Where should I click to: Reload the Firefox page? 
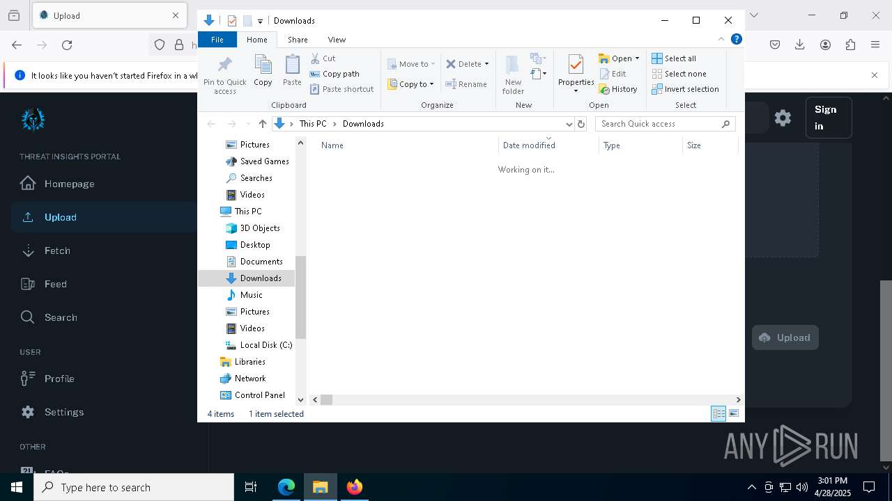[67, 45]
